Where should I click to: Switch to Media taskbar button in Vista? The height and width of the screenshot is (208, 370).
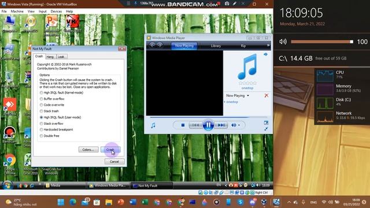(65, 185)
